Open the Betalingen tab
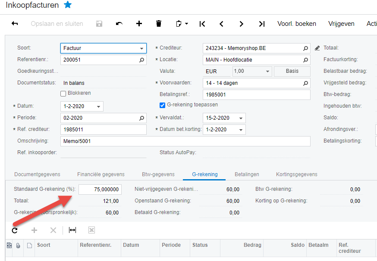This screenshot has height=261, width=377. [247, 174]
